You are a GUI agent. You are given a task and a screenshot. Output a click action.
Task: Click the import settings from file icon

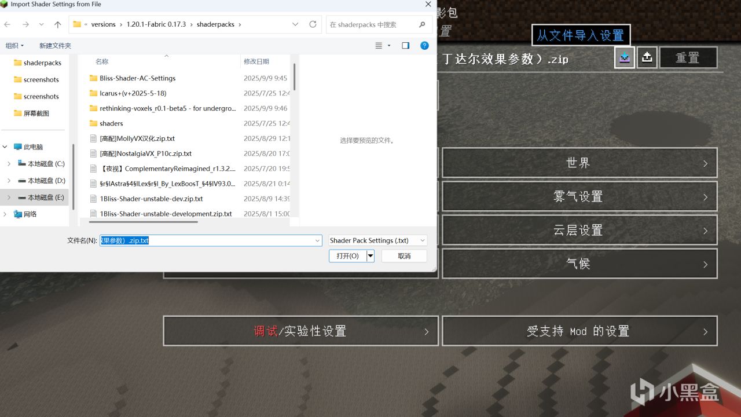[x=625, y=57]
